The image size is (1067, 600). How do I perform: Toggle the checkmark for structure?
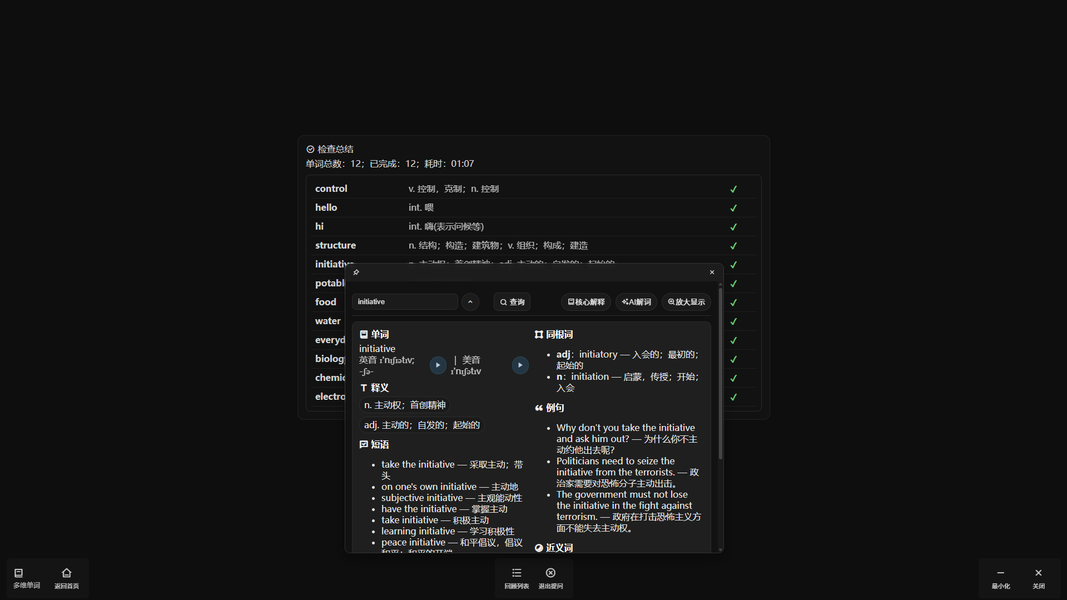(x=733, y=246)
